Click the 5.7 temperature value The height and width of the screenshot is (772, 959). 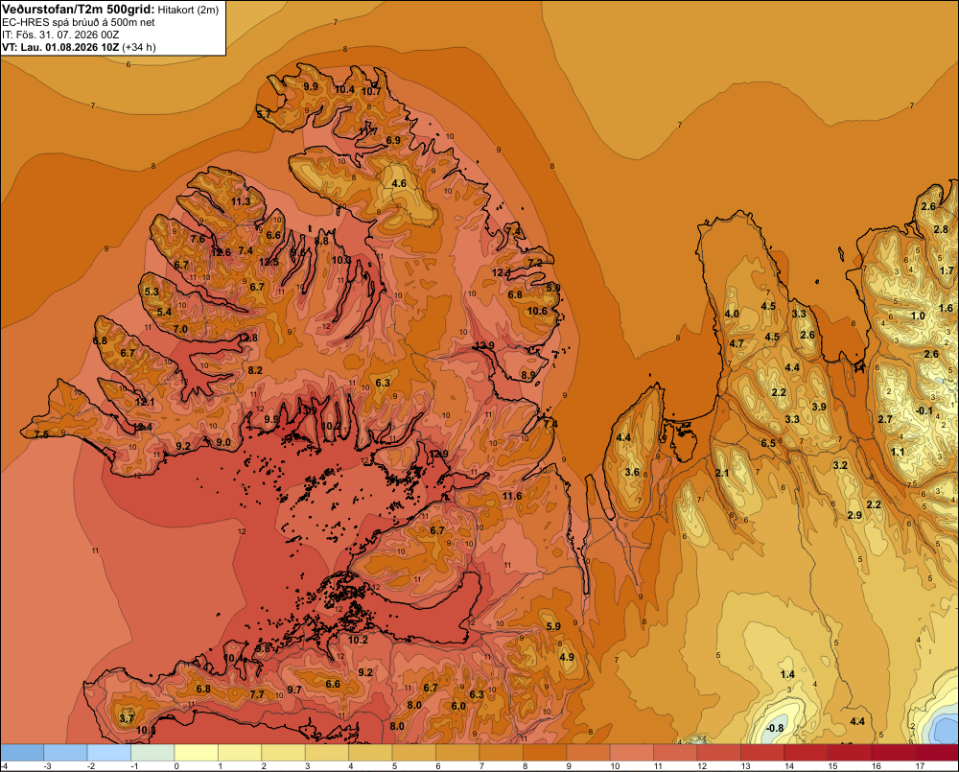pyautogui.click(x=263, y=114)
